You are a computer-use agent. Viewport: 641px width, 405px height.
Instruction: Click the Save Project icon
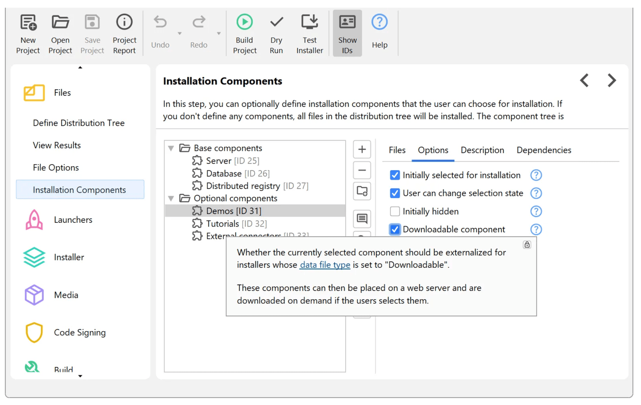point(92,22)
